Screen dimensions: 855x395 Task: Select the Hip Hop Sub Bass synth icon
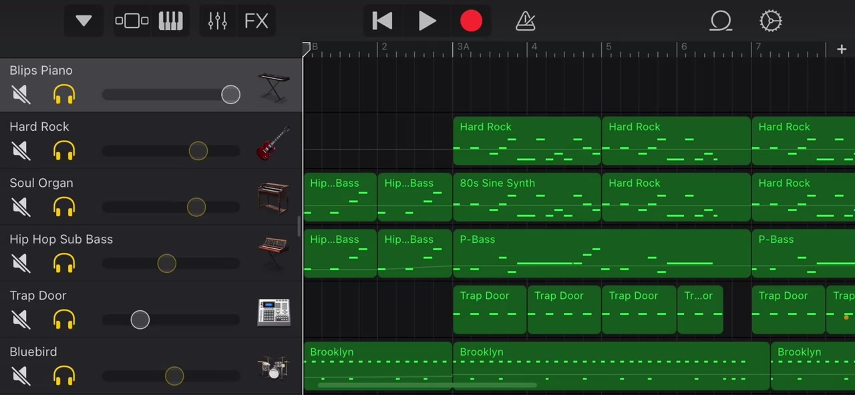(274, 254)
